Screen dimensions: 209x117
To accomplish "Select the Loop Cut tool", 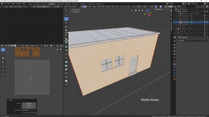I will (66, 54).
